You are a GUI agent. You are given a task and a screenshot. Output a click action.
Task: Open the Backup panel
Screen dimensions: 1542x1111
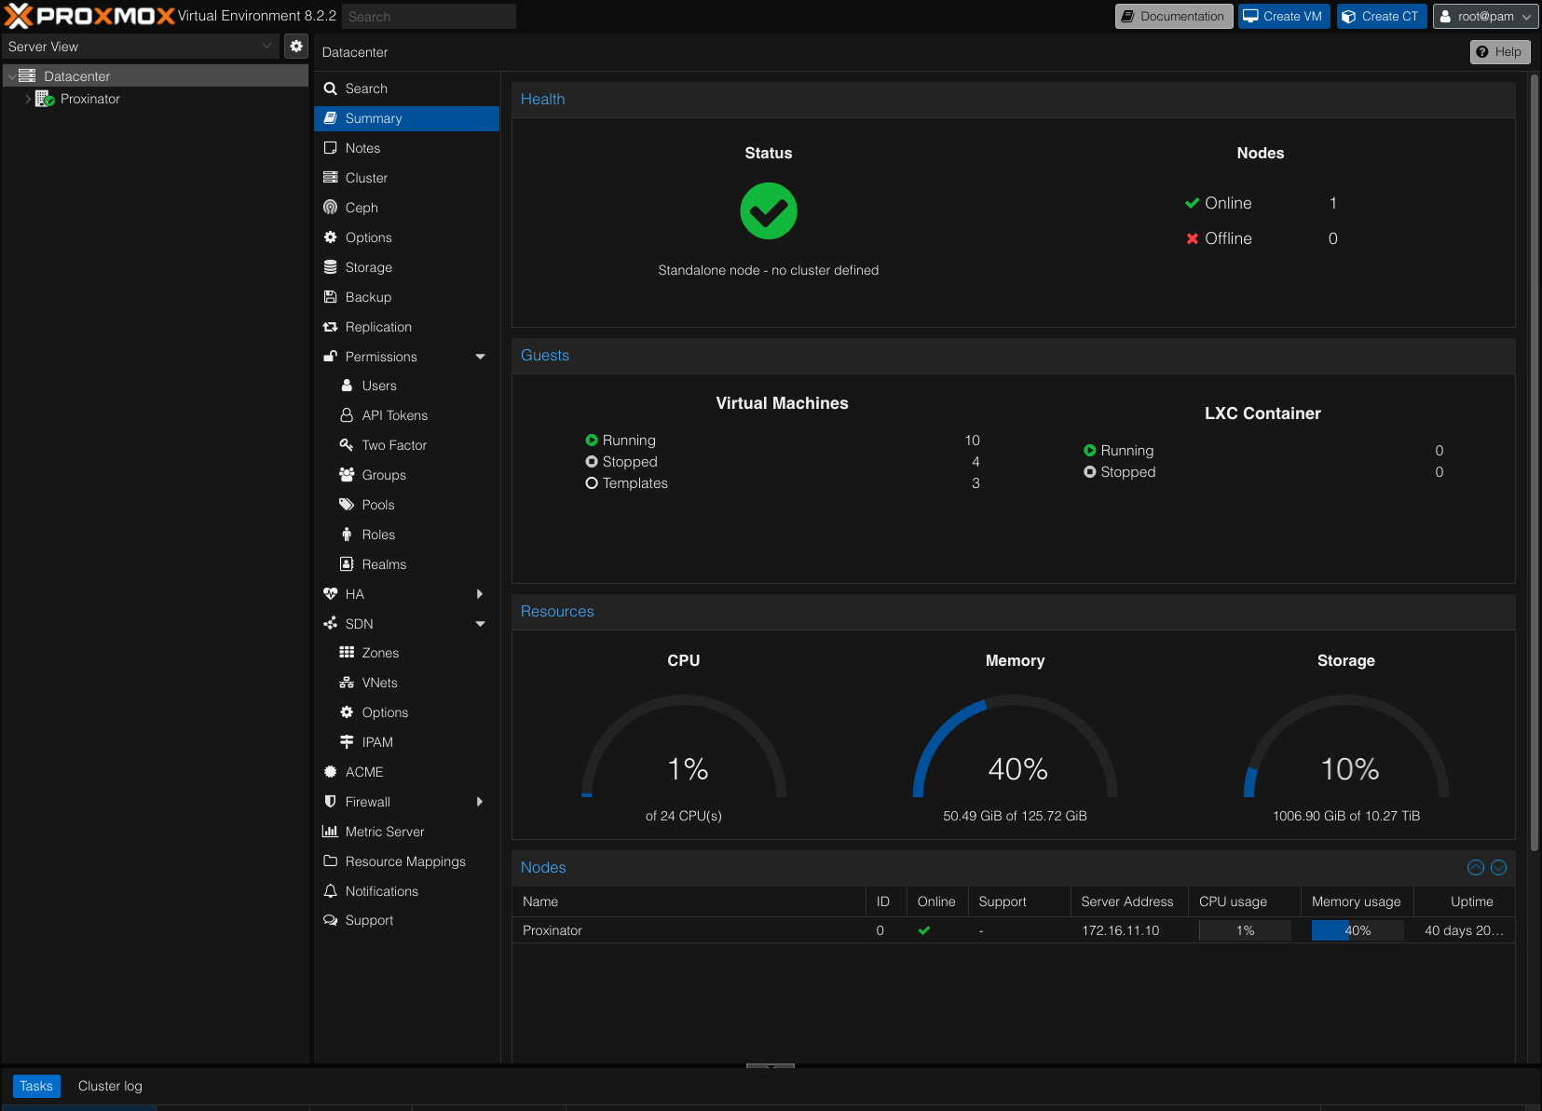point(367,296)
